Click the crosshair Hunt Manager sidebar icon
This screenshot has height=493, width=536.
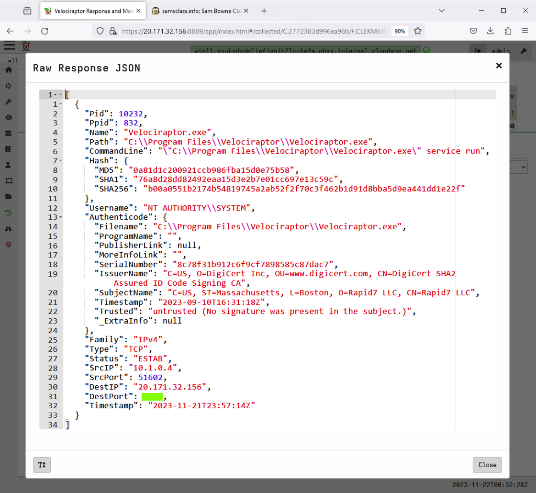pyautogui.click(x=8, y=86)
